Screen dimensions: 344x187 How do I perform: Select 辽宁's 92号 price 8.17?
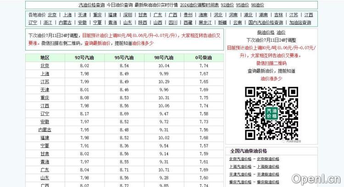tap(84, 114)
